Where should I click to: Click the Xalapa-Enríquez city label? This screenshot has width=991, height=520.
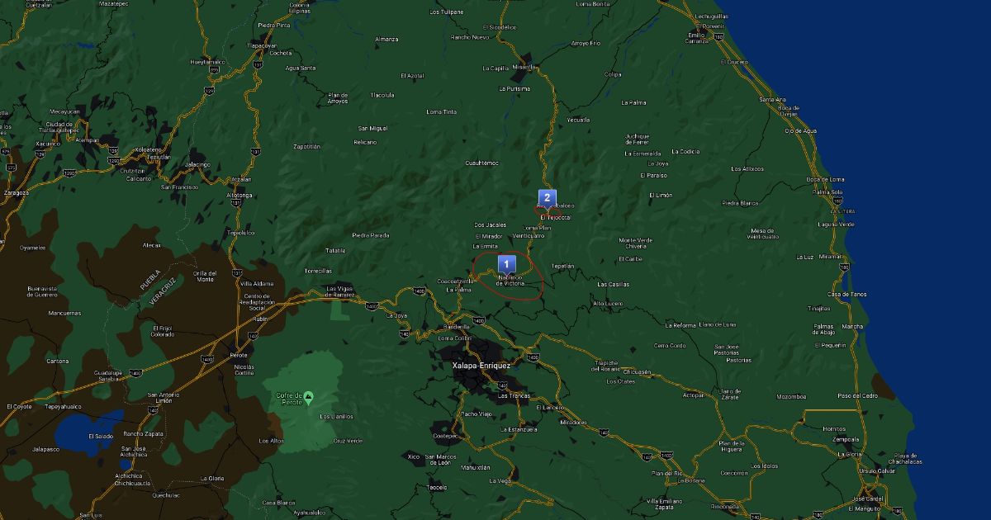[x=481, y=365]
